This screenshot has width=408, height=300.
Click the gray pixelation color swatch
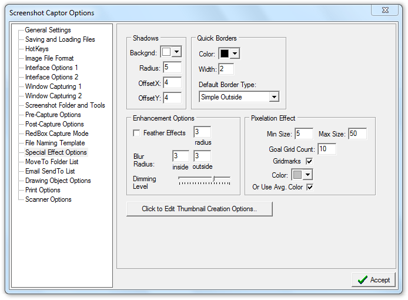click(x=297, y=175)
